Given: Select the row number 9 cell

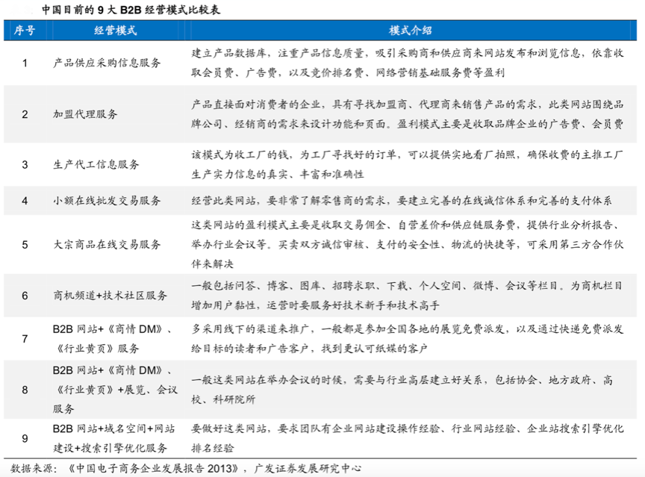Looking at the screenshot, I should pyautogui.click(x=25, y=438).
